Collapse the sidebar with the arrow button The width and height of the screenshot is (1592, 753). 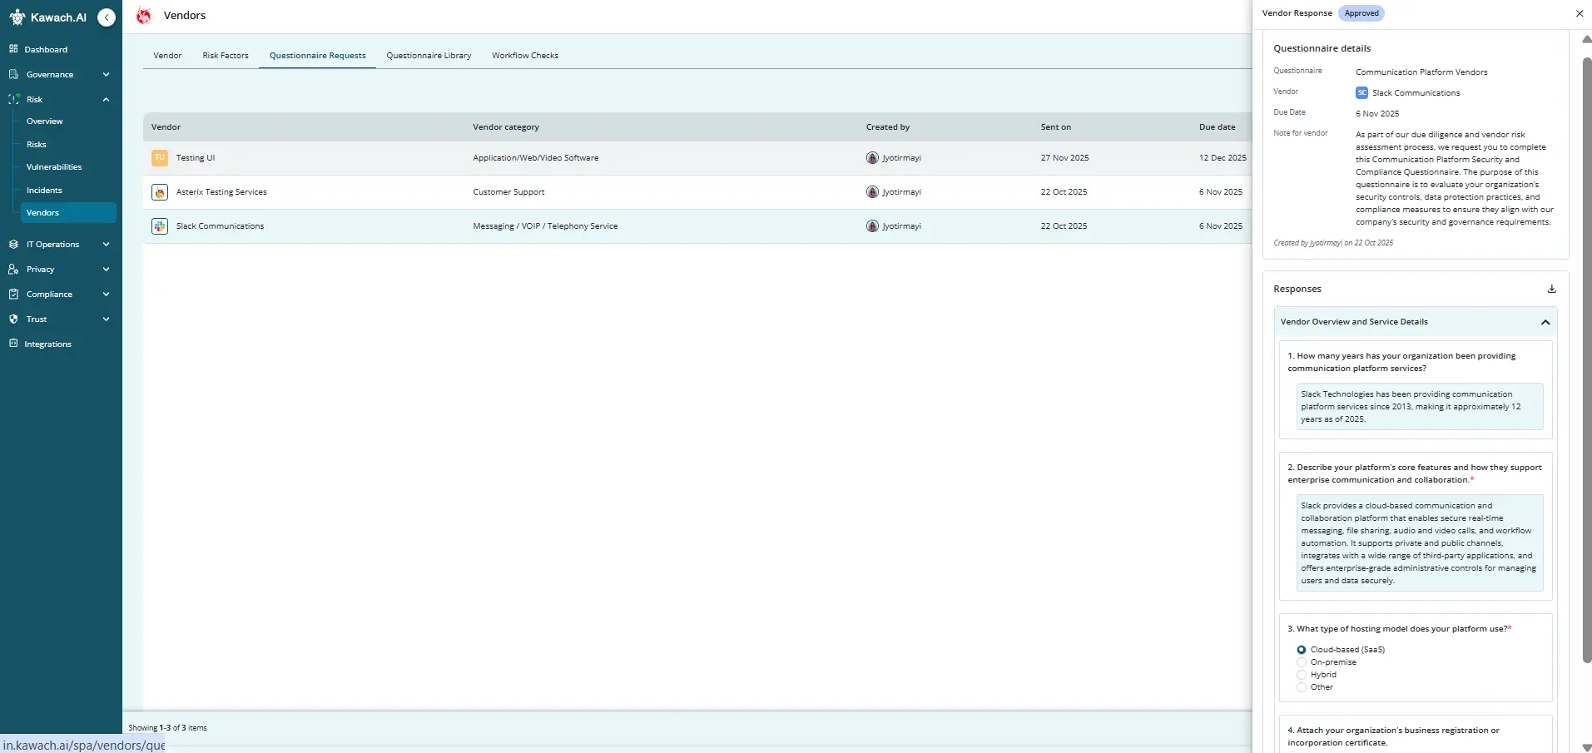point(107,17)
